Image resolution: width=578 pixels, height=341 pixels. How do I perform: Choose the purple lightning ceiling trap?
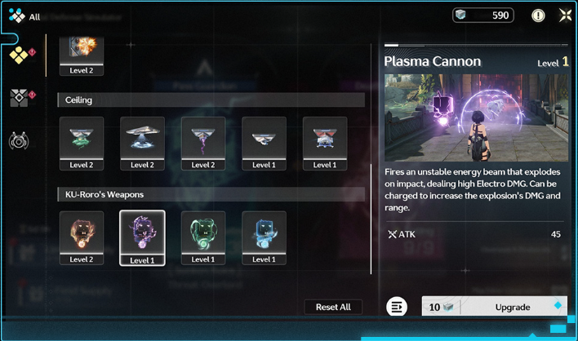203,144
